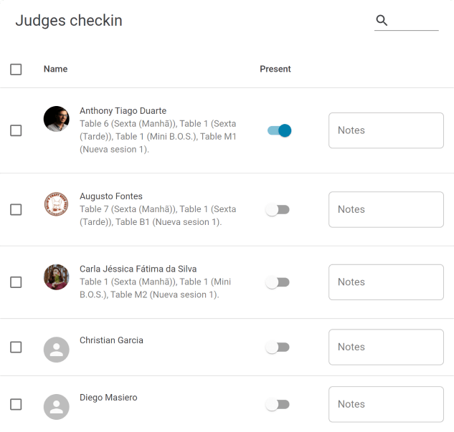The width and height of the screenshot is (454, 432).
Task: Click Anthony Tiago Duarte's profile photo
Action: pyautogui.click(x=56, y=119)
